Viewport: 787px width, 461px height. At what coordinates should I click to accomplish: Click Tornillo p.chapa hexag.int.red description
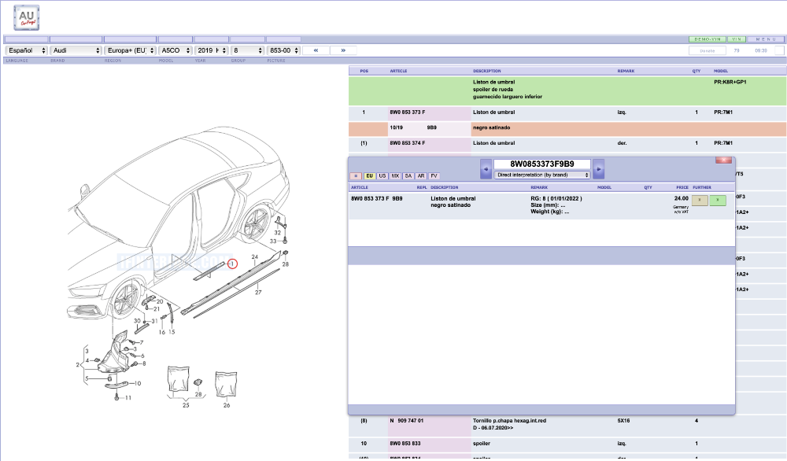(509, 421)
